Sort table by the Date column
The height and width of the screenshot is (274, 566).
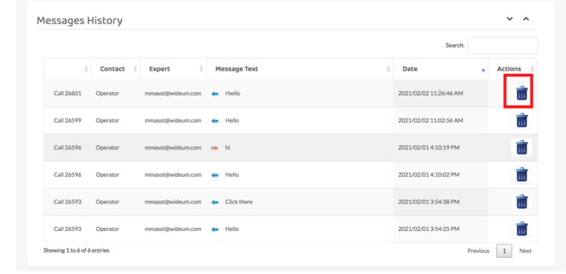[x=410, y=69]
